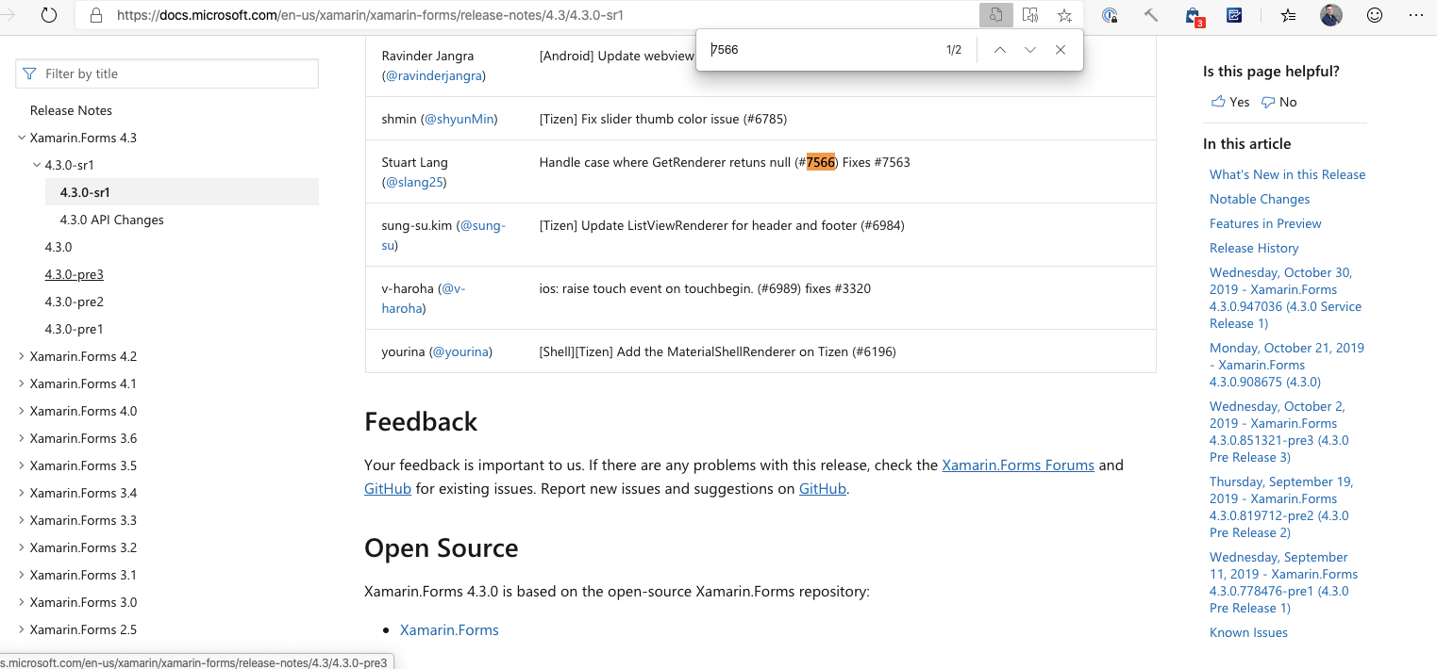1437x669 pixels.
Task: Open the Read Aloud book icon
Action: 1030,15
